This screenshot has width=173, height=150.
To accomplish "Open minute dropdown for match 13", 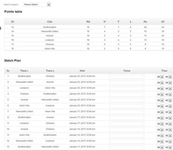I will [168, 147].
